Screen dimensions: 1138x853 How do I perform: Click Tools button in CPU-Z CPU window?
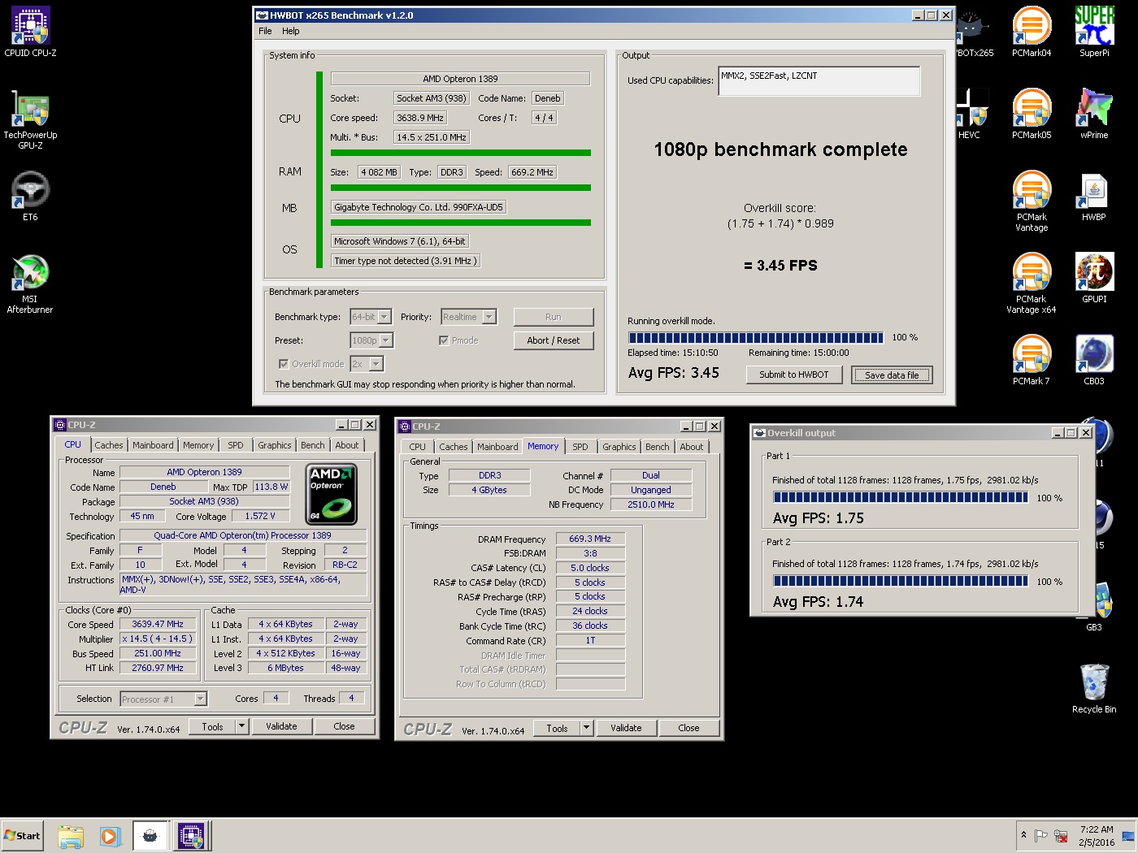point(213,726)
